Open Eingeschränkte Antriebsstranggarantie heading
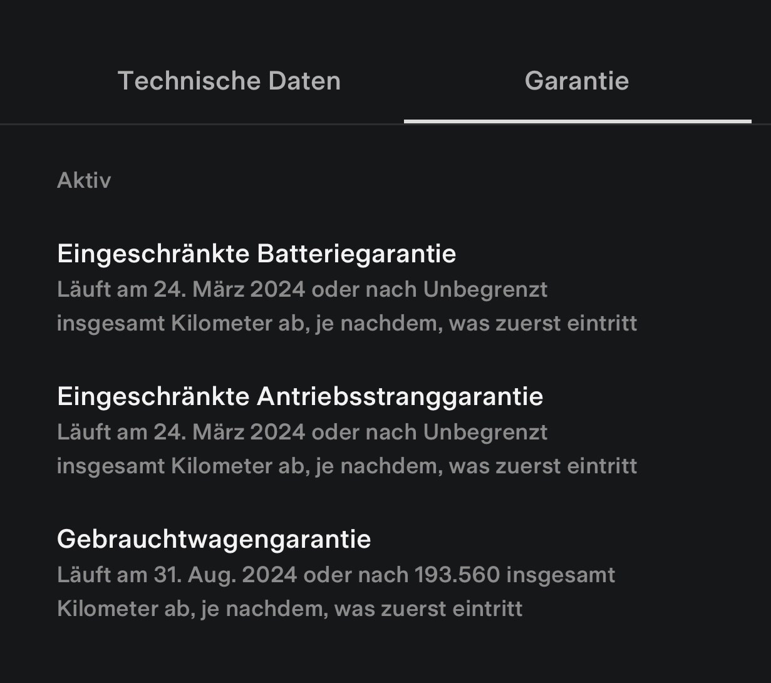The width and height of the screenshot is (771, 683). [x=300, y=396]
